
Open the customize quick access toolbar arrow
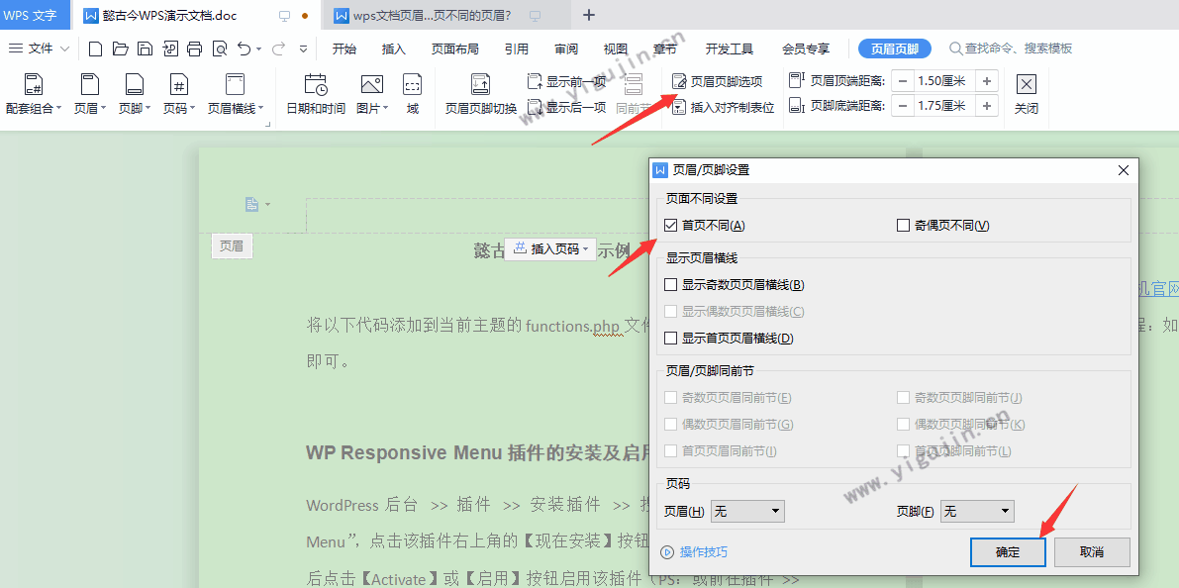[x=303, y=49]
